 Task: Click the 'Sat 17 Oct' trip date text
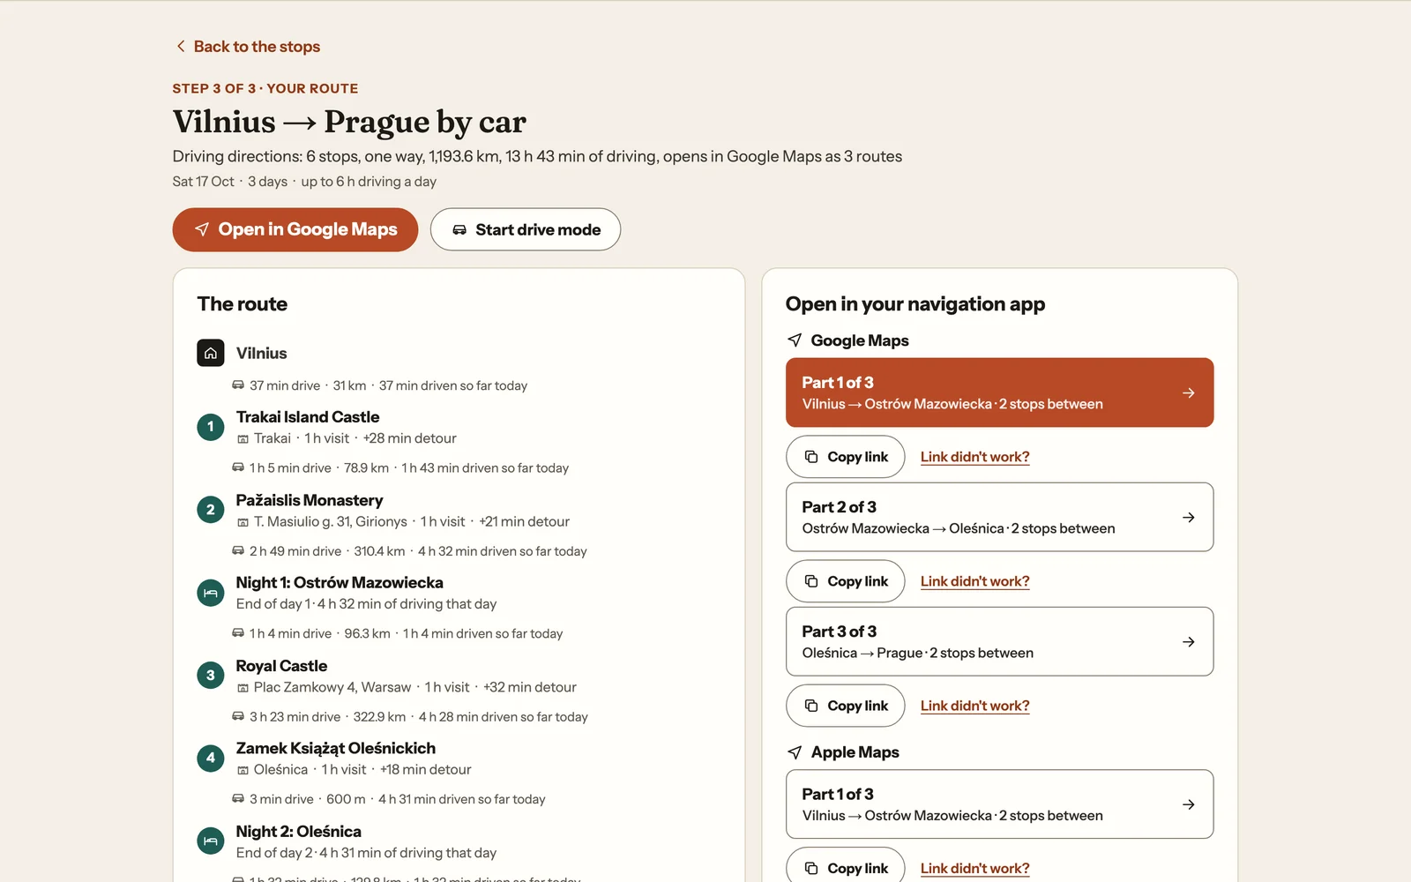[203, 181]
